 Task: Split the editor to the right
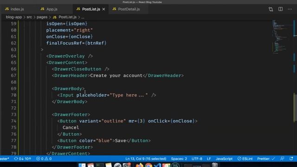pos(280,9)
